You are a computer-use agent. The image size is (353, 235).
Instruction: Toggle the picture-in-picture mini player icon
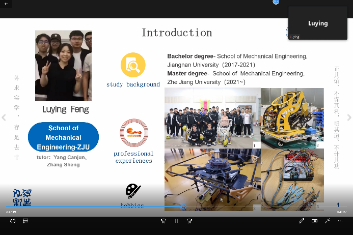314,221
